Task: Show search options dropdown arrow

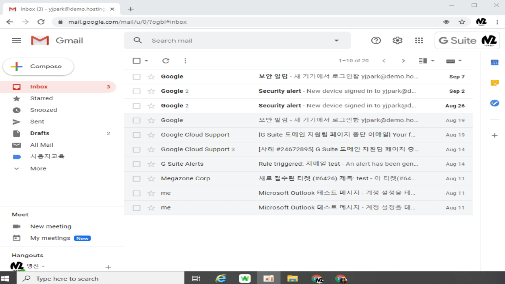Action: coord(337,40)
